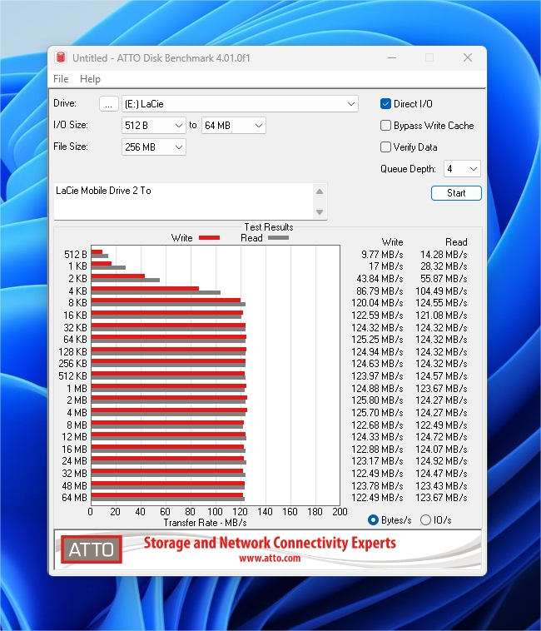541x631 pixels.
Task: Close the ATTO Disk Benchmark window
Action: [468, 58]
